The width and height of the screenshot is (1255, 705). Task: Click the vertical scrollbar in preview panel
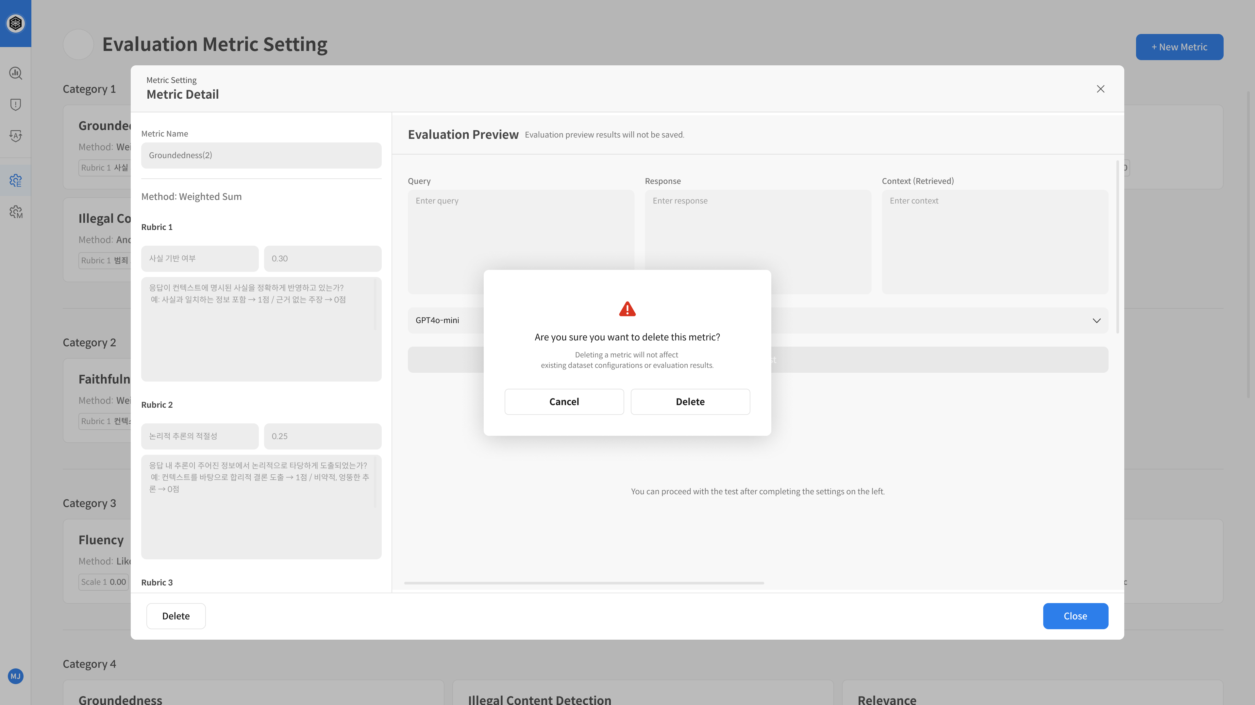point(1118,247)
